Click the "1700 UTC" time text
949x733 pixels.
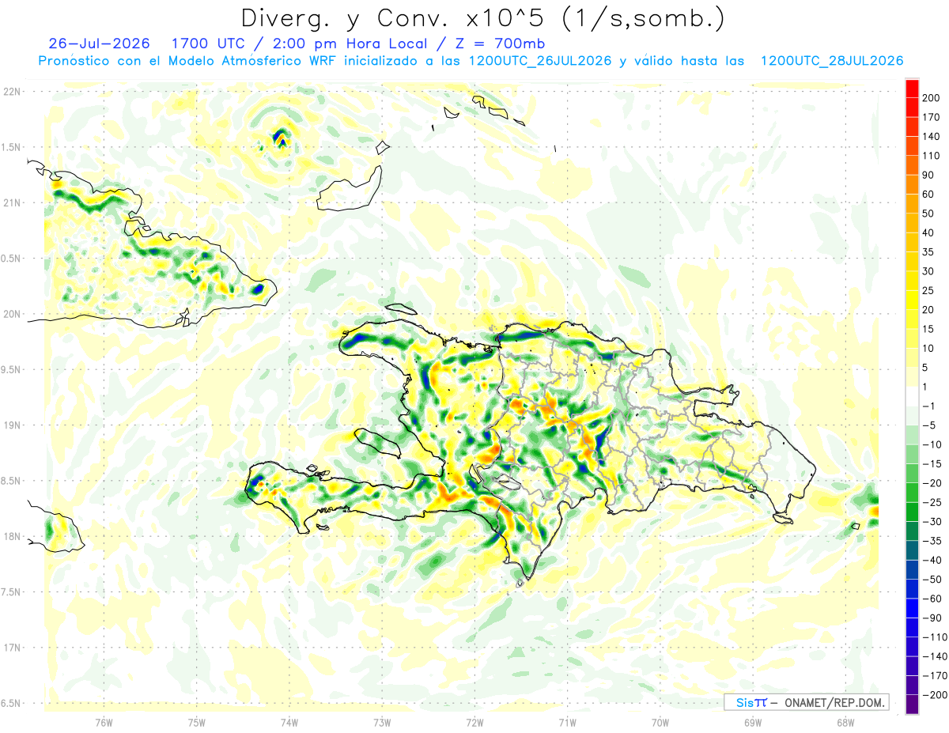tap(210, 43)
